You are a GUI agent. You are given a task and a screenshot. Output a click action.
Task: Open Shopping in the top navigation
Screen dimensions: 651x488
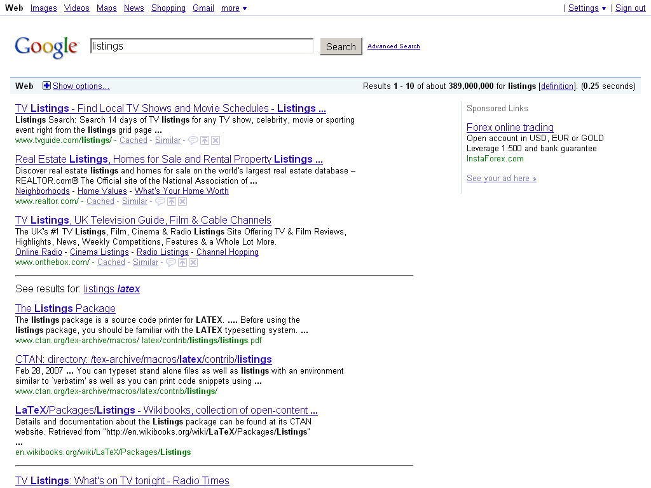tap(168, 8)
